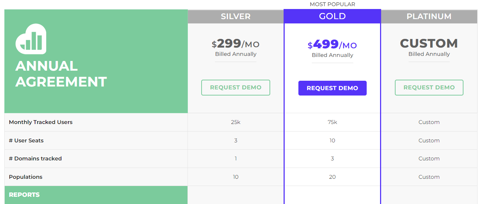The image size is (483, 204).
Task: Click the Most Popular label above Gold
Action: coord(332,4)
